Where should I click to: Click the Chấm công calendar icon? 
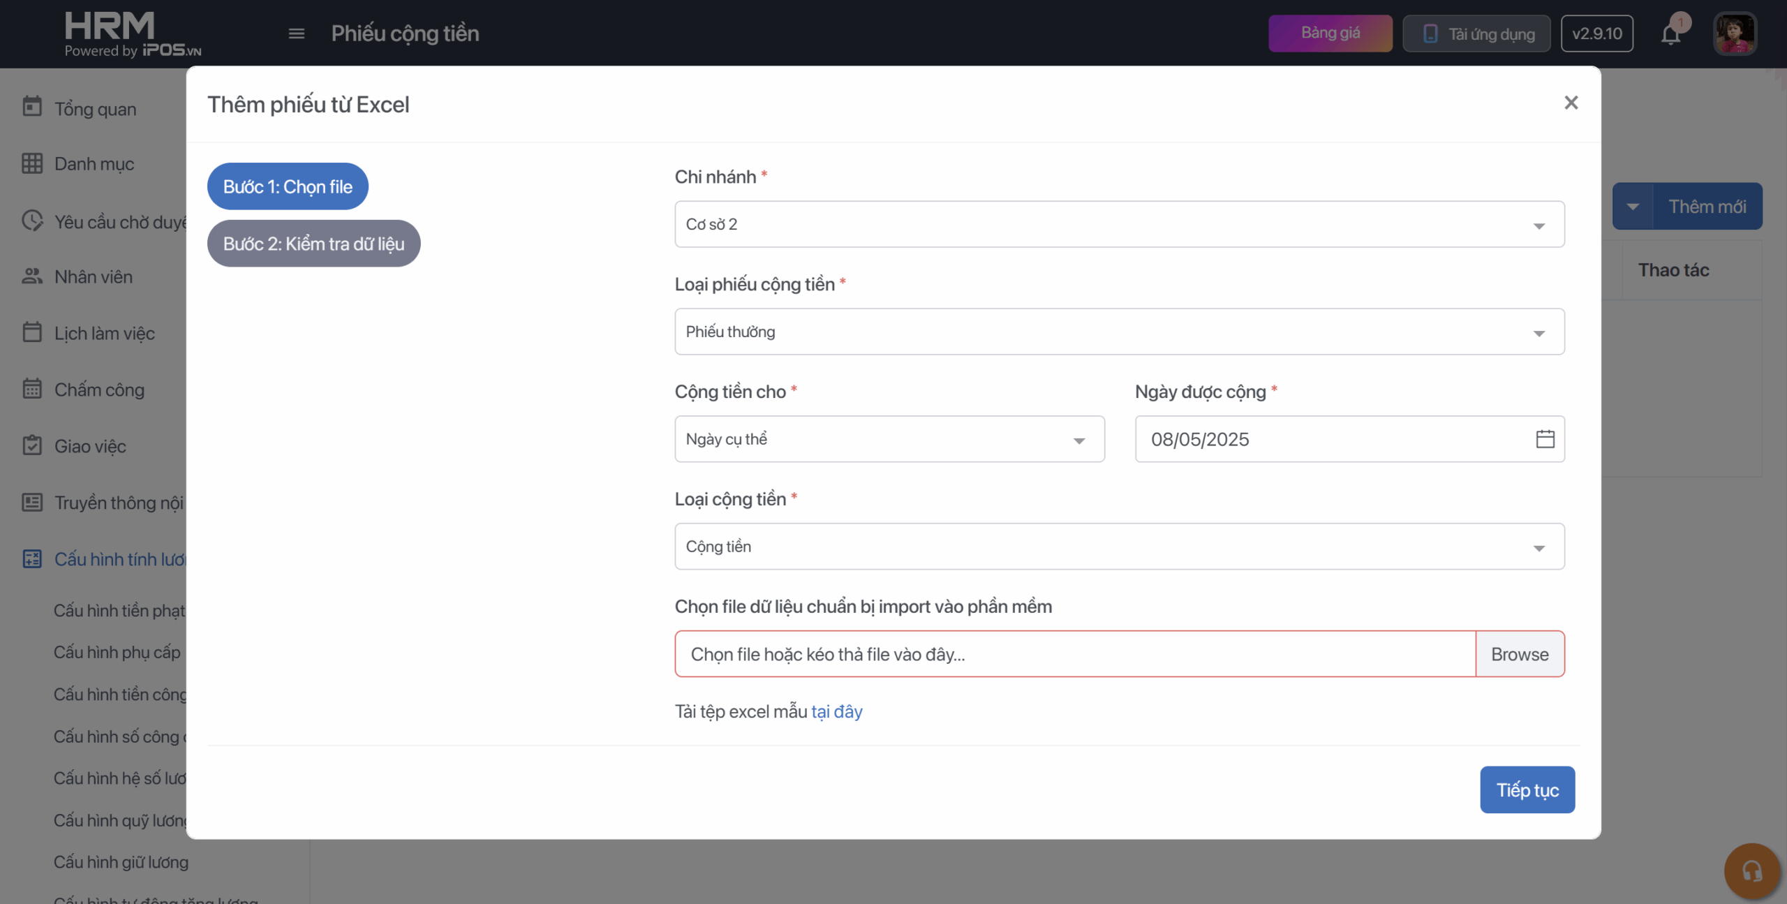(32, 389)
